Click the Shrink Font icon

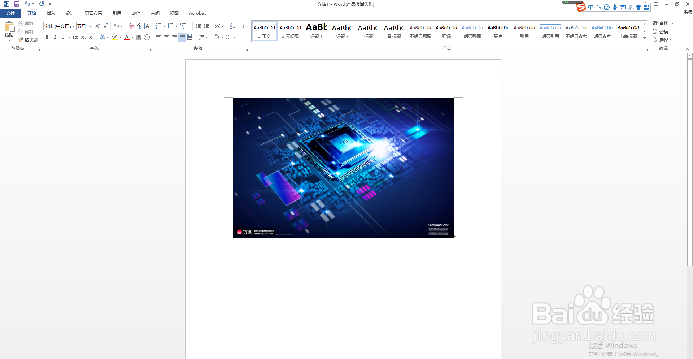(x=105, y=26)
